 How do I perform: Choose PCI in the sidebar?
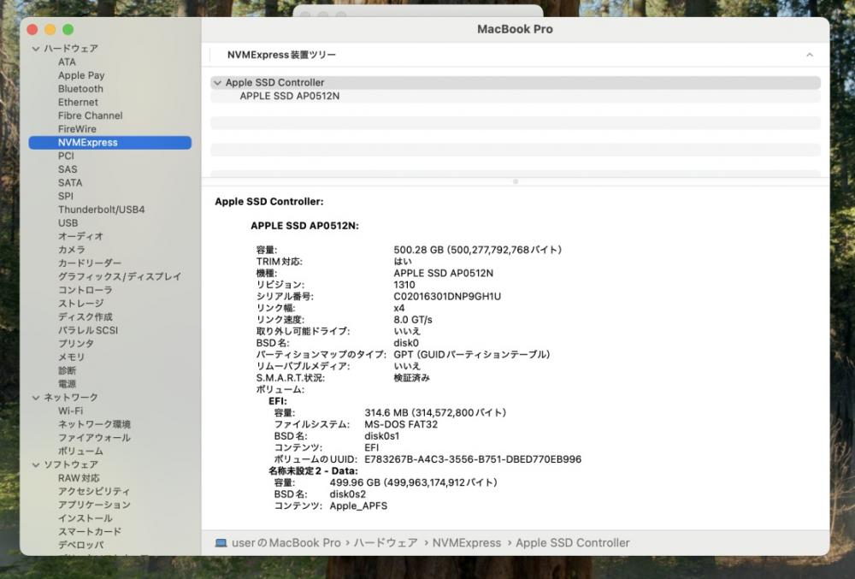coord(66,156)
